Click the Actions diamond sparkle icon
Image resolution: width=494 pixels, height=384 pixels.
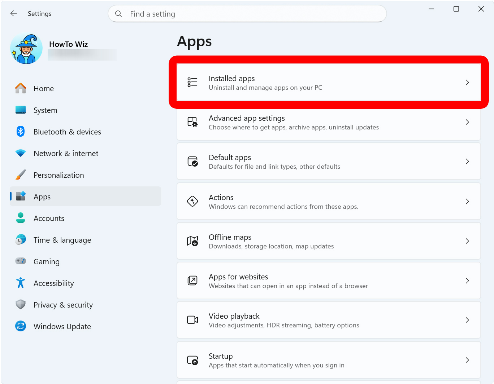pos(192,201)
